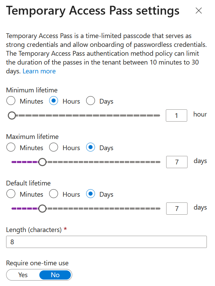Close the Temporary Access Pass settings panel

[x=199, y=11]
